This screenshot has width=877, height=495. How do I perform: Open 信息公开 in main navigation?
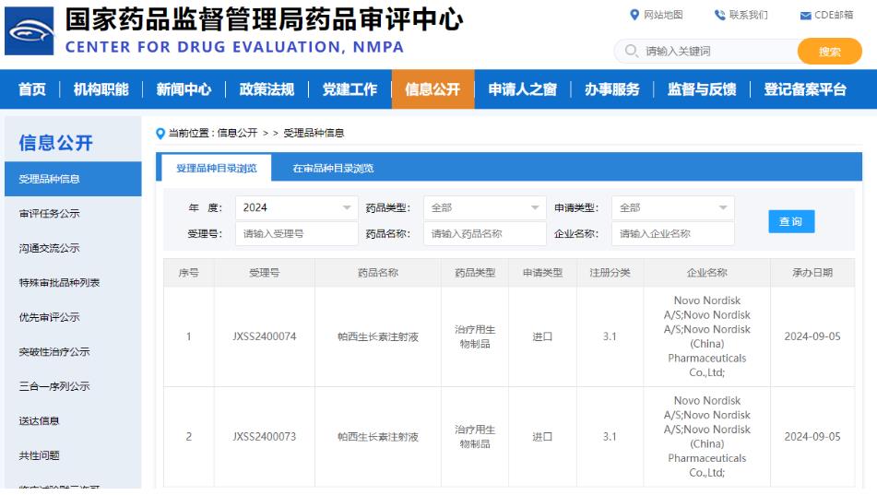click(x=433, y=89)
